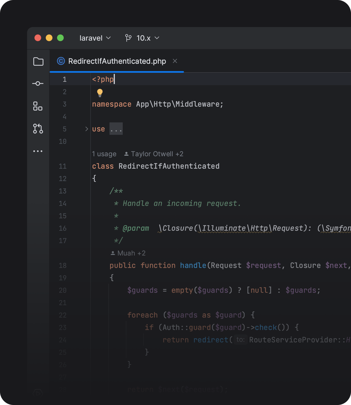Open the Project folder tool window

click(38, 61)
